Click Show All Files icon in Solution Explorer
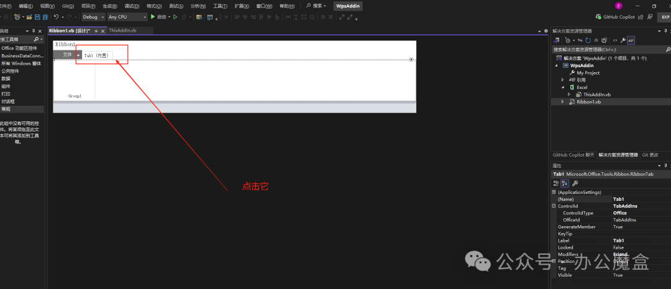 tap(604, 40)
